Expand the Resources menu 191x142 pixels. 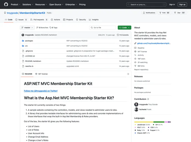point(41,4)
